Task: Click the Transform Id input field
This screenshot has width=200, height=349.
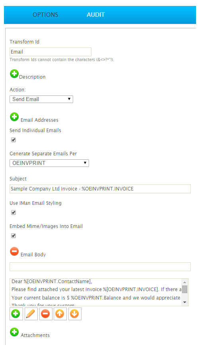Action: tap(50, 52)
